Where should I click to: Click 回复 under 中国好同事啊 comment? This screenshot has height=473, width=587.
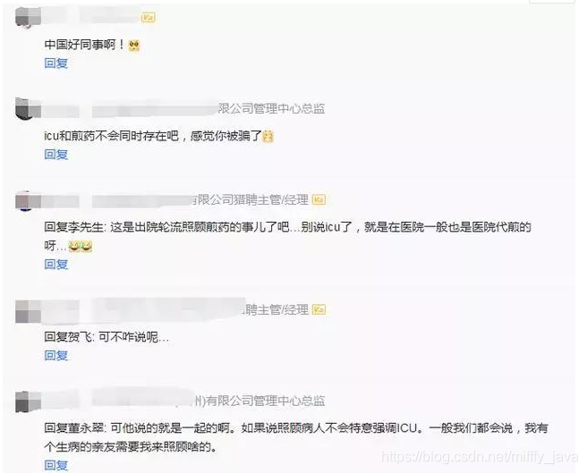(x=56, y=63)
